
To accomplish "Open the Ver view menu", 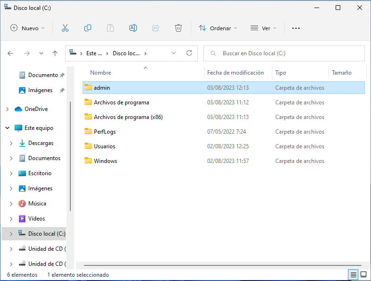I will tap(263, 28).
